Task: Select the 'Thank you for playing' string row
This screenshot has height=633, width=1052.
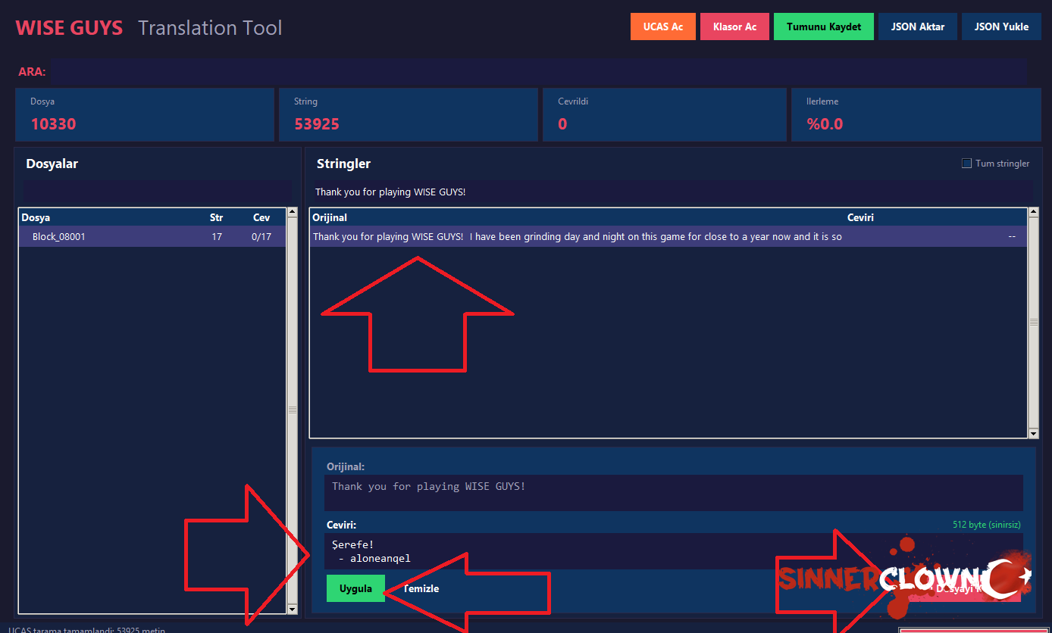Action: (x=576, y=237)
